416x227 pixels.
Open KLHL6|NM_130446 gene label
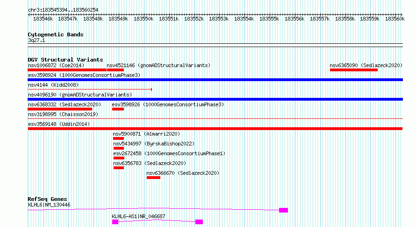click(x=49, y=205)
